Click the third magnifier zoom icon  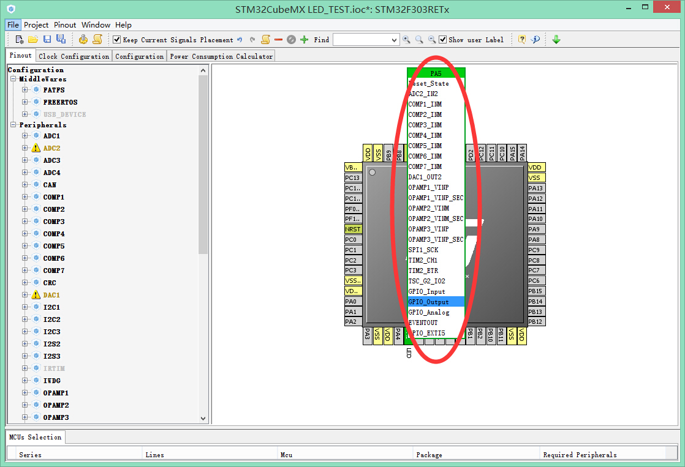[x=431, y=40]
